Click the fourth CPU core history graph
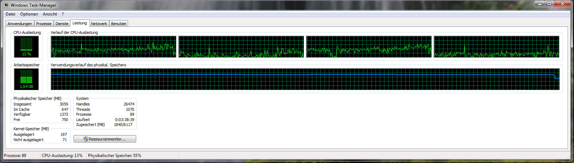The image size is (574, 163). coord(497,47)
